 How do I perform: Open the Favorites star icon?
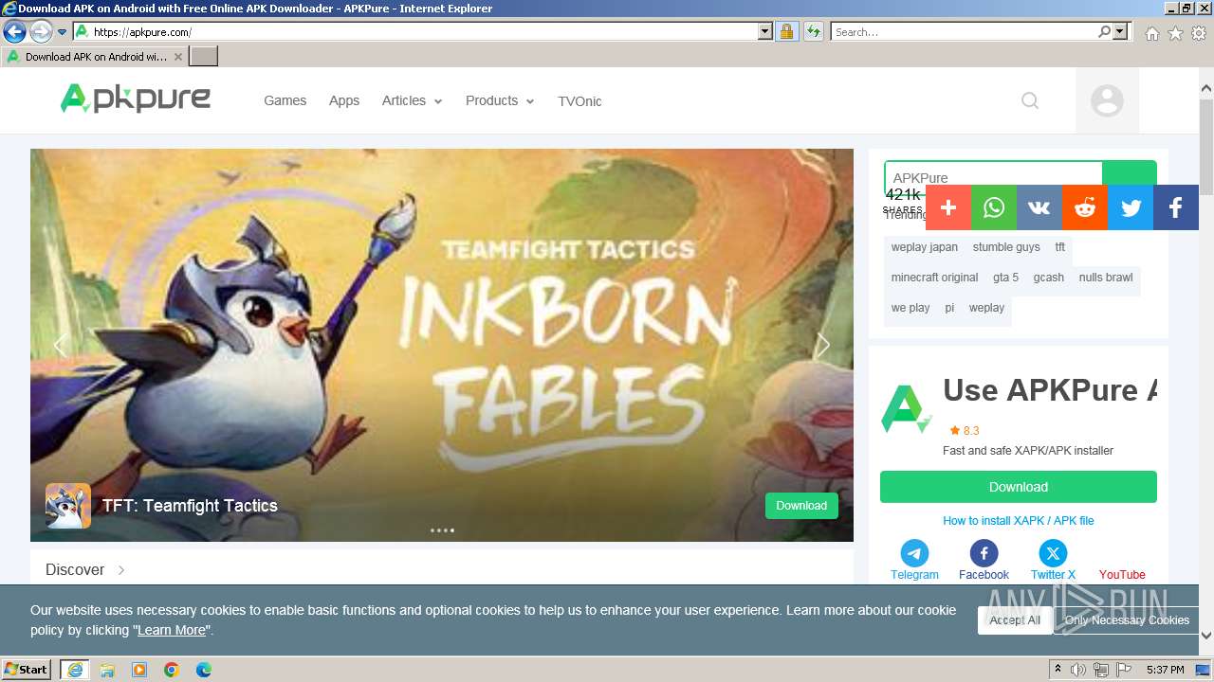point(1175,33)
